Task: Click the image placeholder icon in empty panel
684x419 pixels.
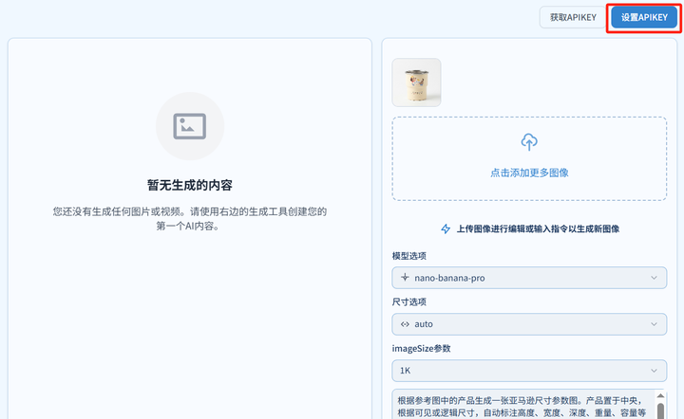Action: coord(189,125)
